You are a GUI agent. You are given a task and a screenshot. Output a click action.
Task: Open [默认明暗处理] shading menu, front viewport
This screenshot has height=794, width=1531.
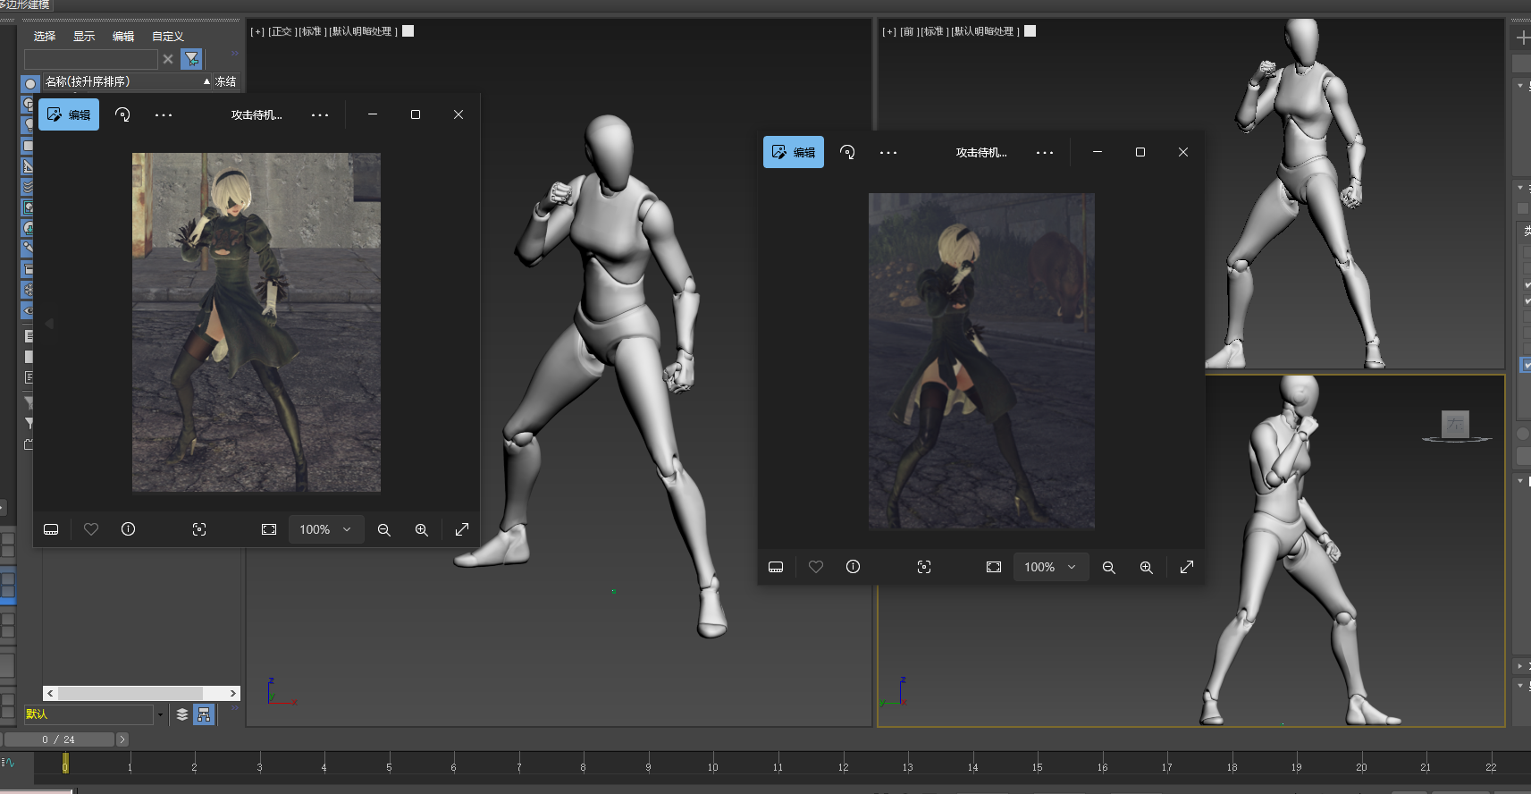[985, 31]
